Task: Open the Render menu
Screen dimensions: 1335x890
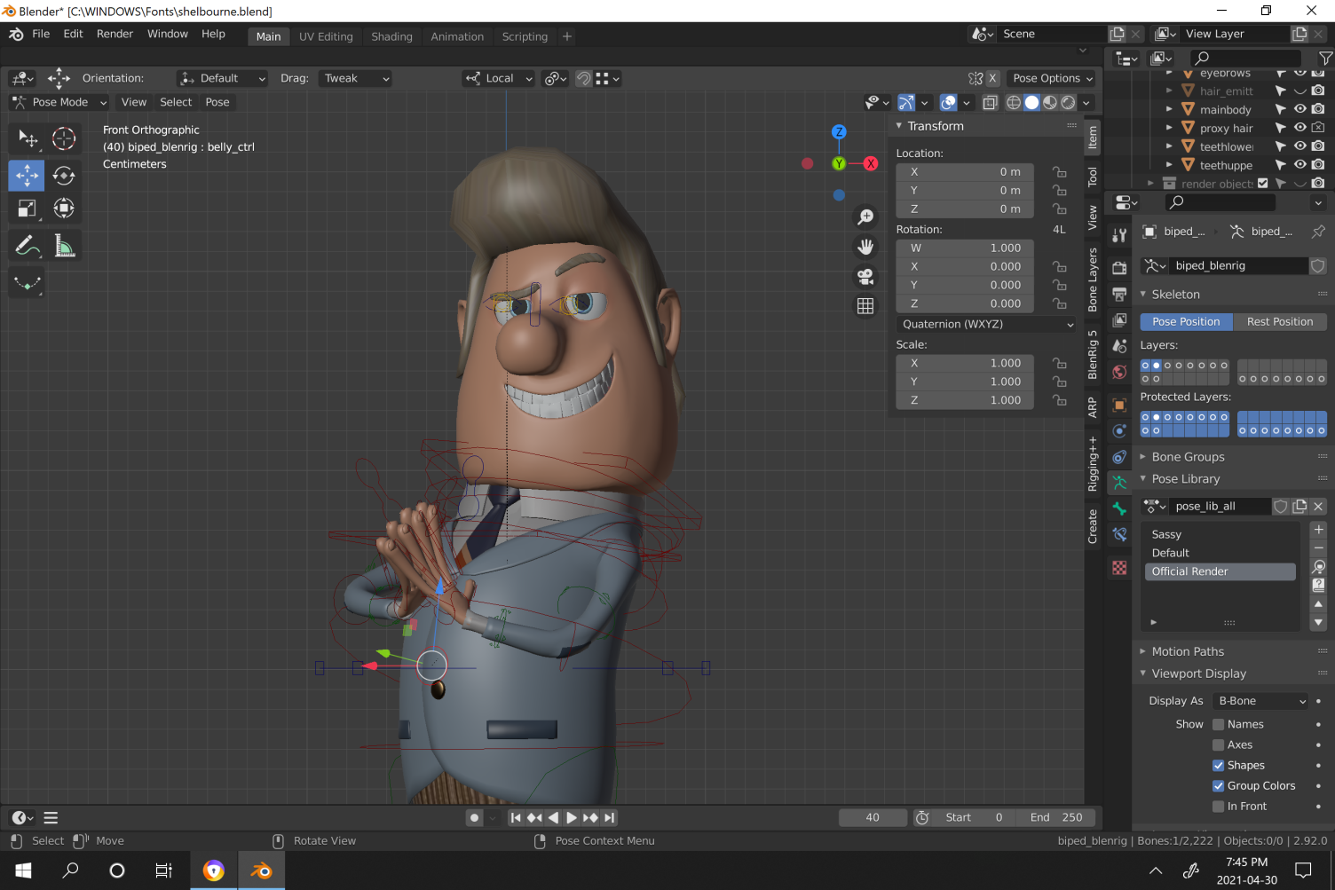Action: tap(115, 34)
